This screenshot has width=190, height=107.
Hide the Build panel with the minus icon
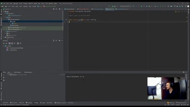[x=186, y=72]
